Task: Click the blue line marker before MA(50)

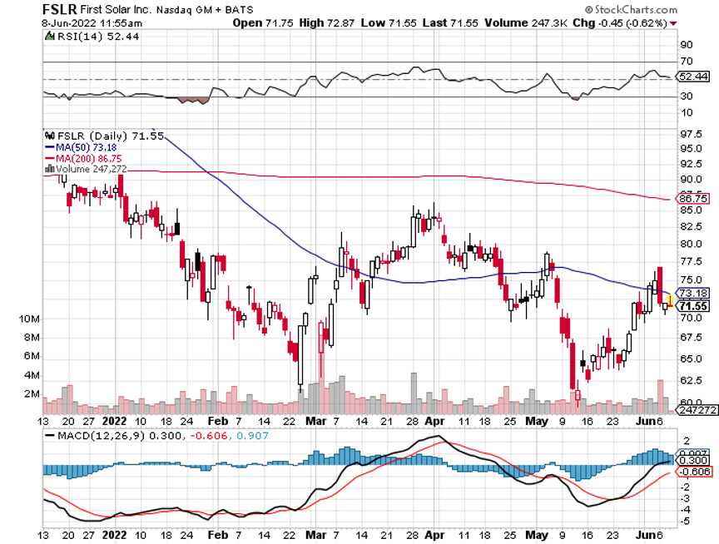Action: click(x=50, y=147)
